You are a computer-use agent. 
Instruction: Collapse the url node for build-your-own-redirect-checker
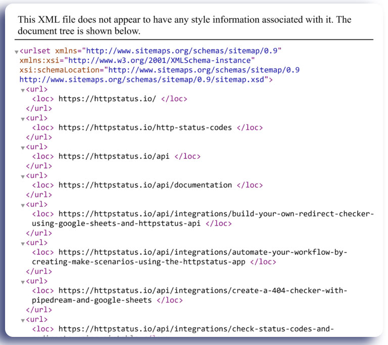23,205
